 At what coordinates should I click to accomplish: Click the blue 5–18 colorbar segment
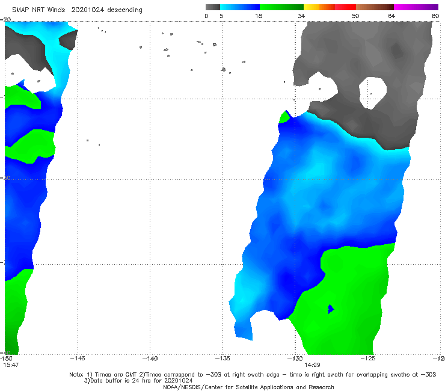[x=240, y=7]
